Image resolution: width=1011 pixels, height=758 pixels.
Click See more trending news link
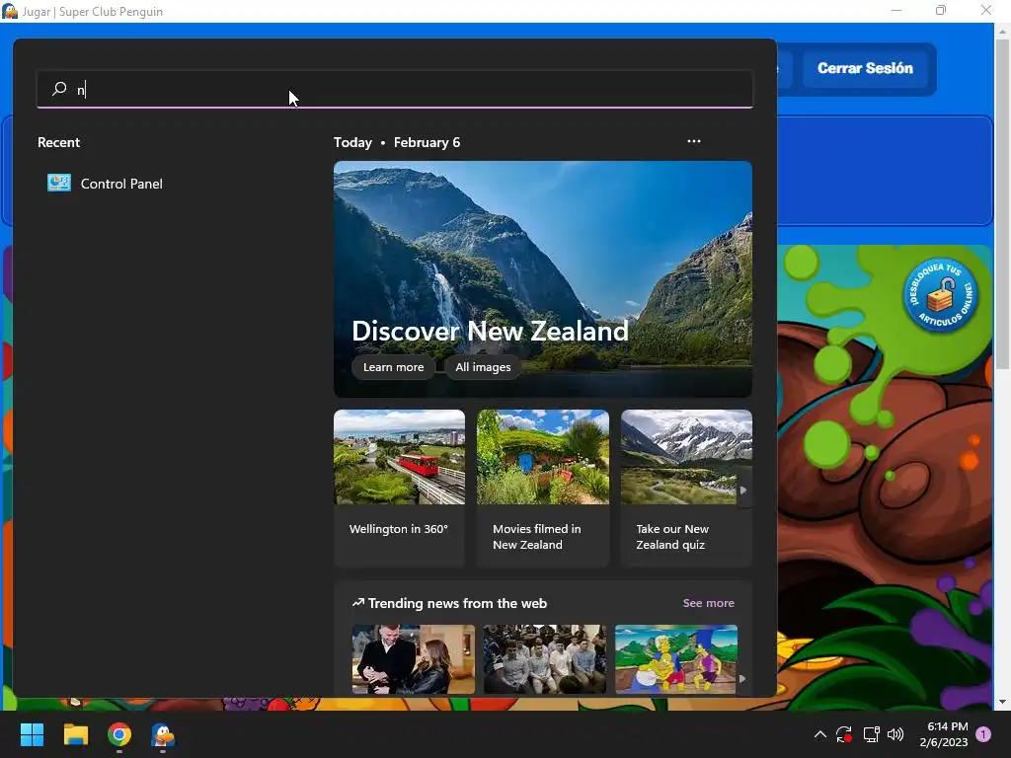tap(709, 603)
